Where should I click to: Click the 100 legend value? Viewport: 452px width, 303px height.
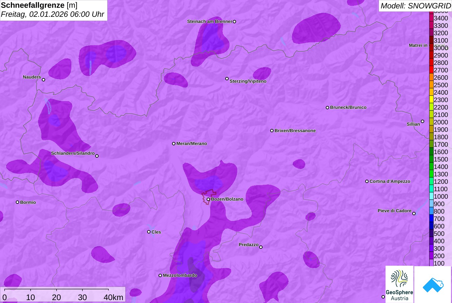point(439,263)
